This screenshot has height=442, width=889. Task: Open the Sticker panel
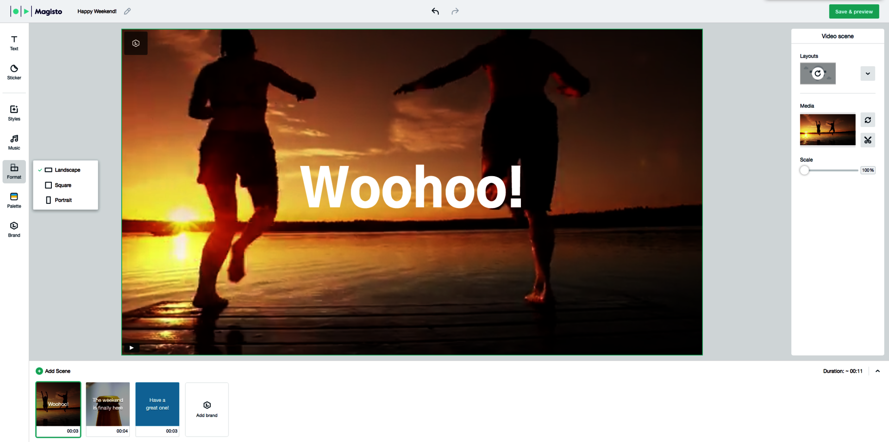(x=14, y=72)
